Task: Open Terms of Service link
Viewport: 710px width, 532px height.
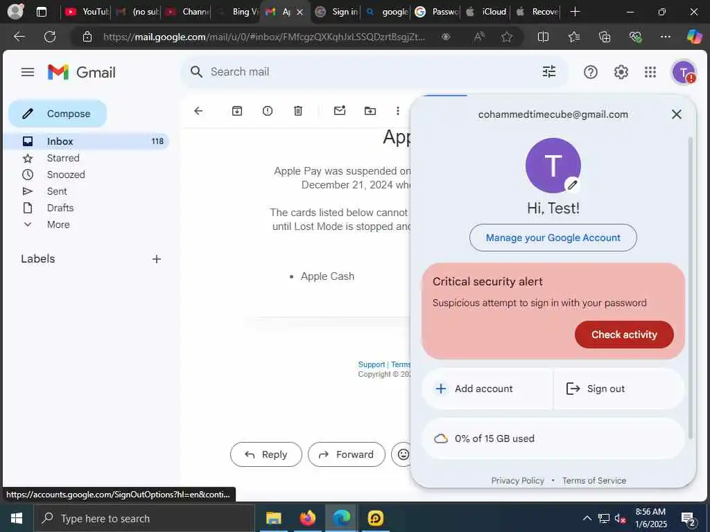Action: point(594,481)
